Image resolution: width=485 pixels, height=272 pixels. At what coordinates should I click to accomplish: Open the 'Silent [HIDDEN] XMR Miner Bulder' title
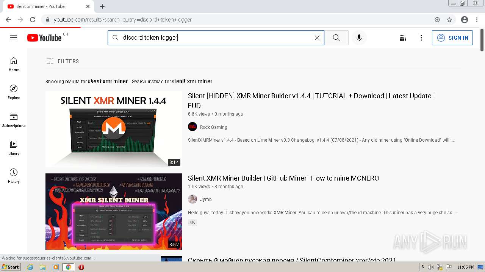(311, 100)
